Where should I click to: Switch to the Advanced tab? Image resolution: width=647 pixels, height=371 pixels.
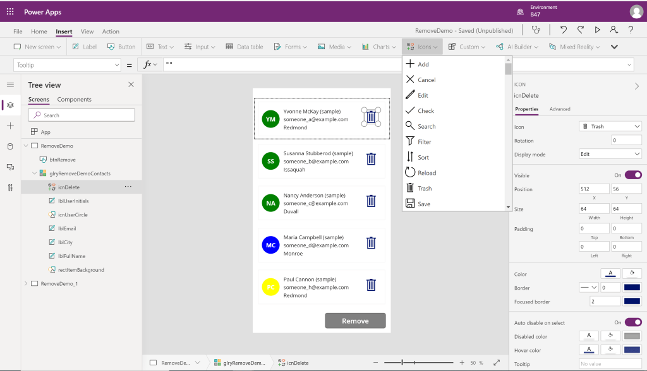560,109
